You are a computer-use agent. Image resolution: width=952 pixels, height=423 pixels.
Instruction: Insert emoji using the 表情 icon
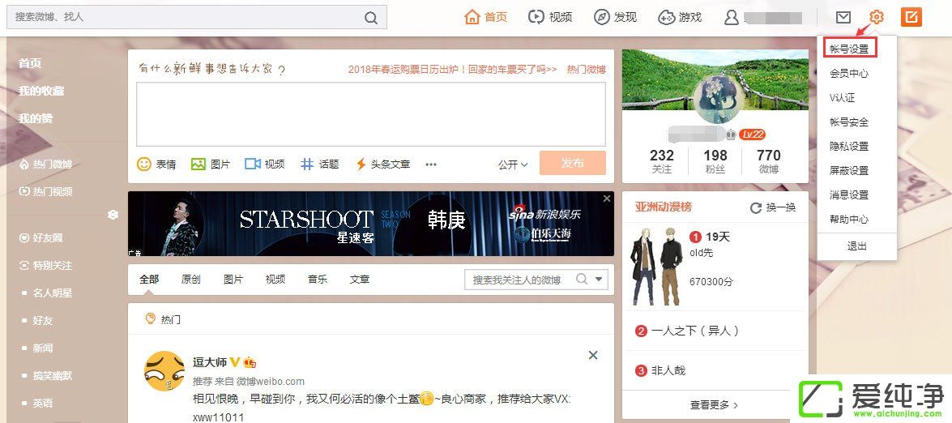144,164
